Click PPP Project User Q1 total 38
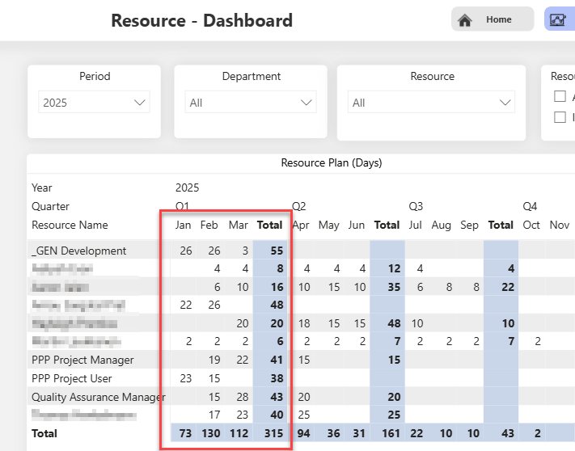 (277, 378)
